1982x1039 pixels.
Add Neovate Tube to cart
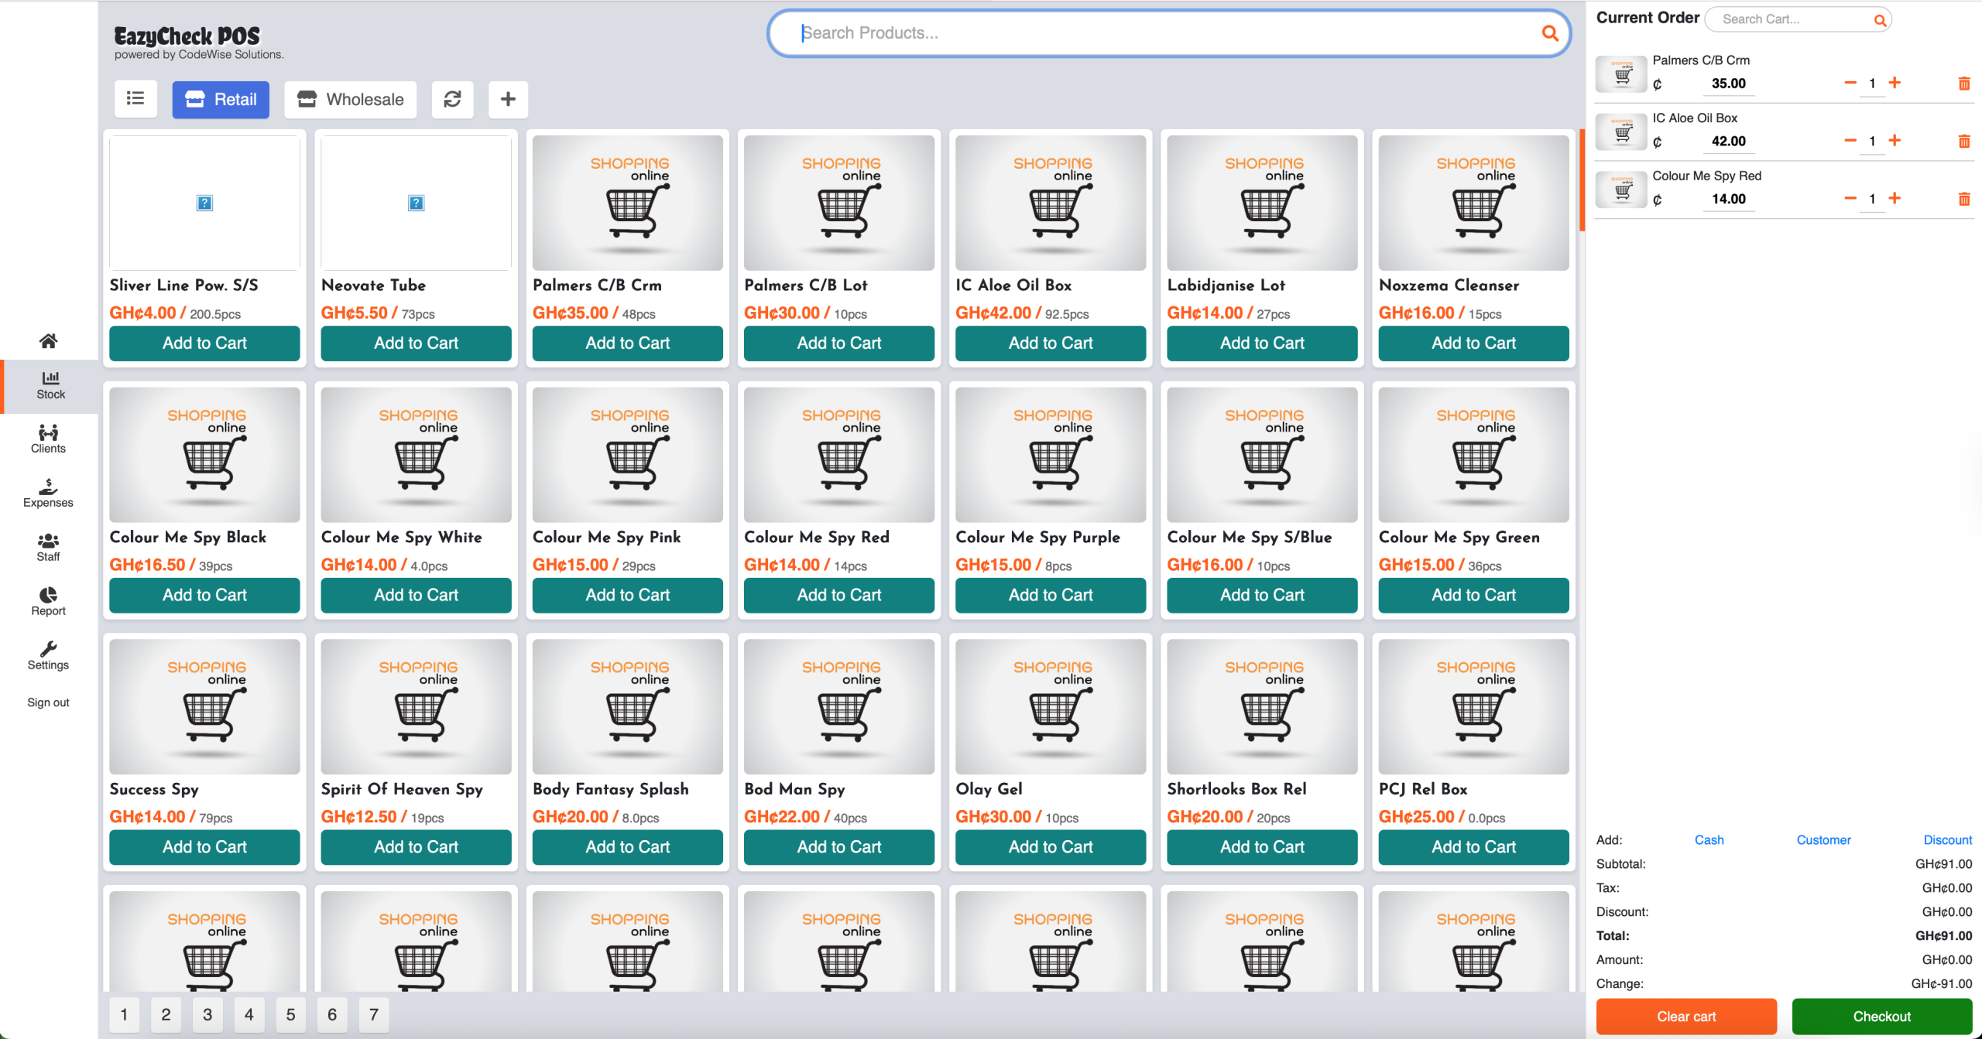[x=416, y=343]
